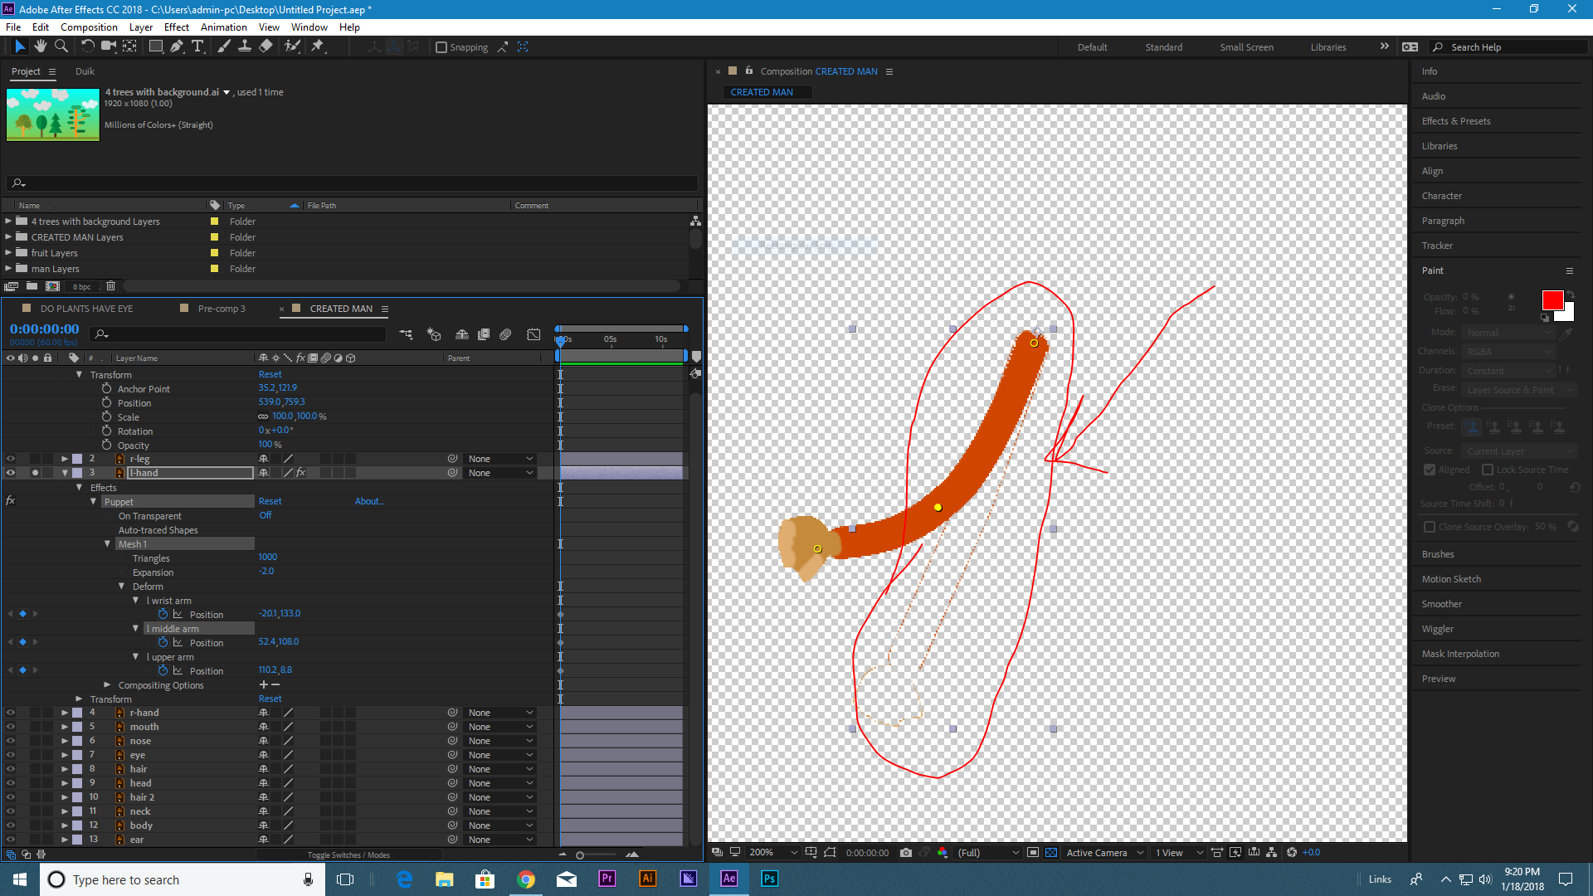Select the Clone Stamp tool
This screenshot has width=1593, height=896.
click(x=245, y=46)
